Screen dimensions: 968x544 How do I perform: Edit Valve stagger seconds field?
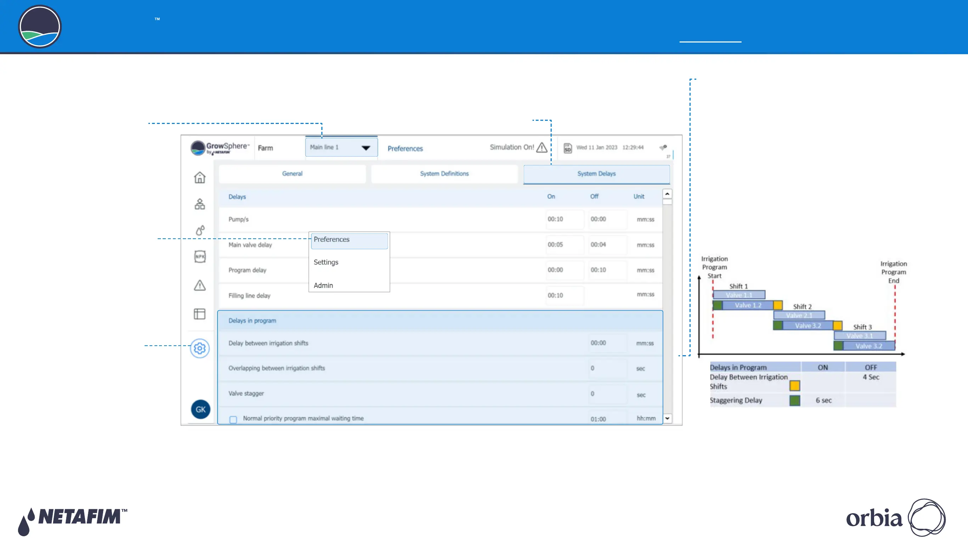[607, 394]
